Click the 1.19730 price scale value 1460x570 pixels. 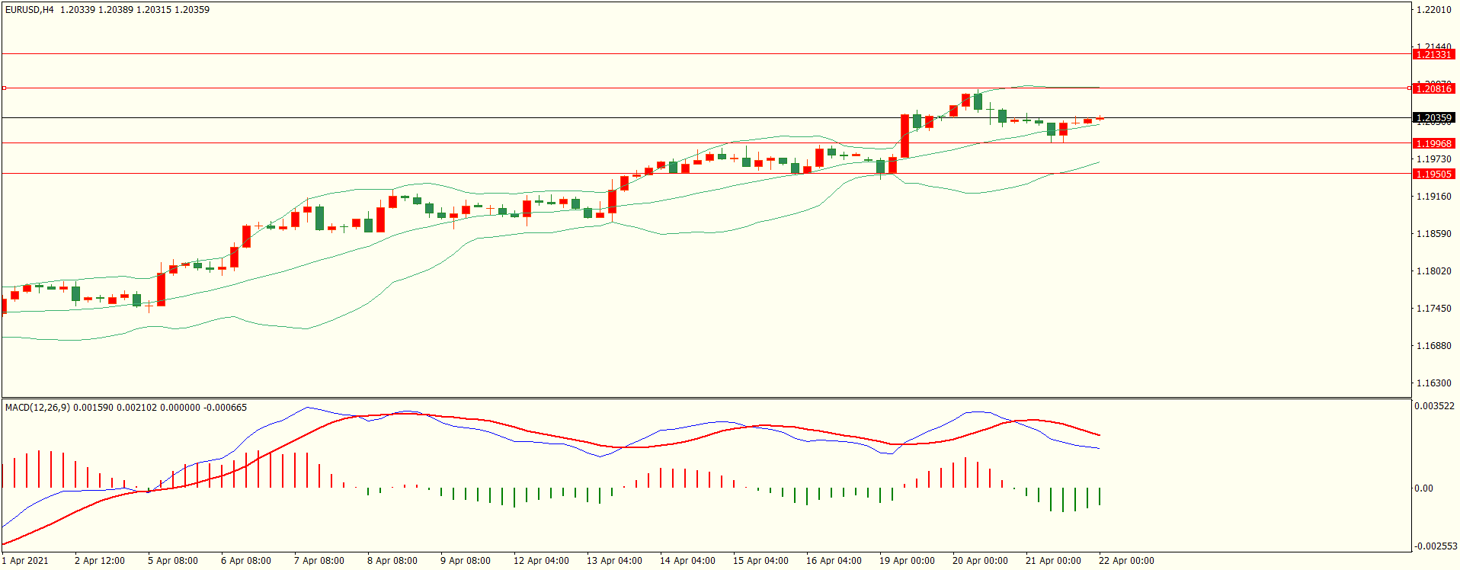tap(1433, 159)
